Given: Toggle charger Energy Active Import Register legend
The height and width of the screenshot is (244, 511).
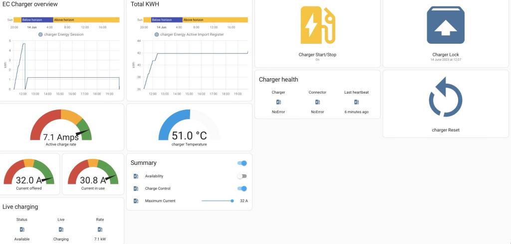Looking at the screenshot, I should [x=189, y=34].
